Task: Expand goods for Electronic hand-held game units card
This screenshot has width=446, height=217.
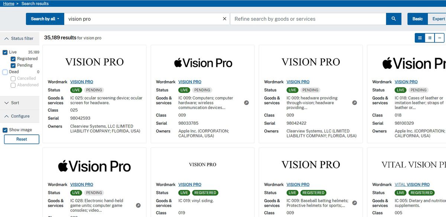Action: [138, 205]
